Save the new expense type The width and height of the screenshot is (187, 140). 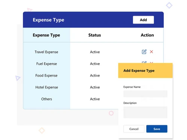click(x=157, y=129)
